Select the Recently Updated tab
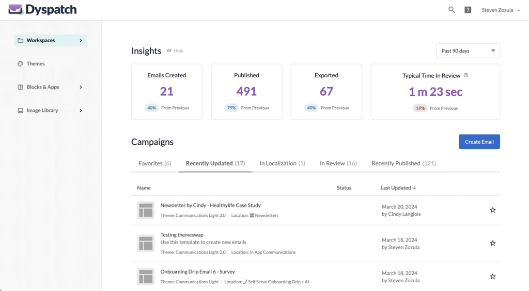 pyautogui.click(x=215, y=163)
